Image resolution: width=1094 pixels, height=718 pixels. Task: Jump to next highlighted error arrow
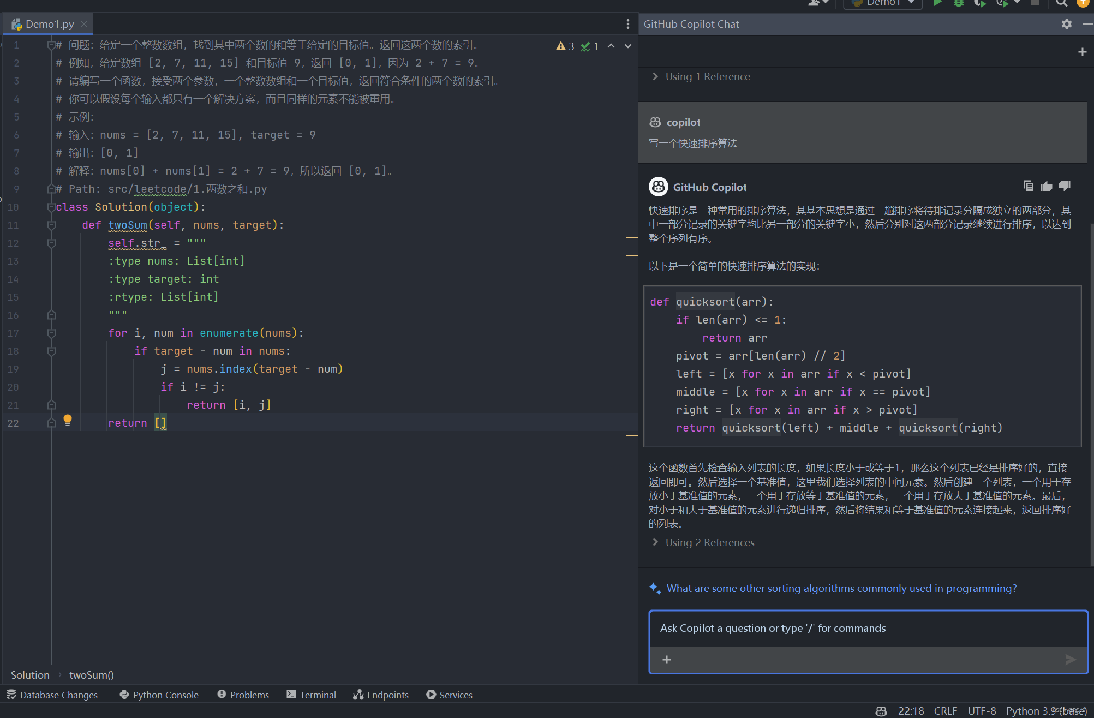point(628,46)
